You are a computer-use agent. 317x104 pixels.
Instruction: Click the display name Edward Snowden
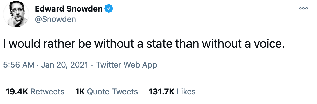69,9
